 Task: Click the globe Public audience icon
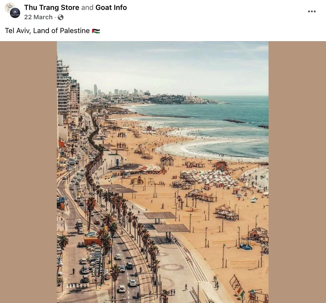click(60, 17)
